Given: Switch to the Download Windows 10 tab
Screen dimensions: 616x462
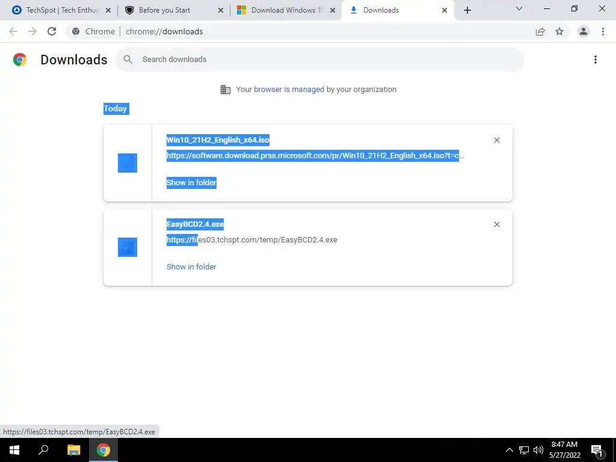Looking at the screenshot, I should [x=285, y=10].
